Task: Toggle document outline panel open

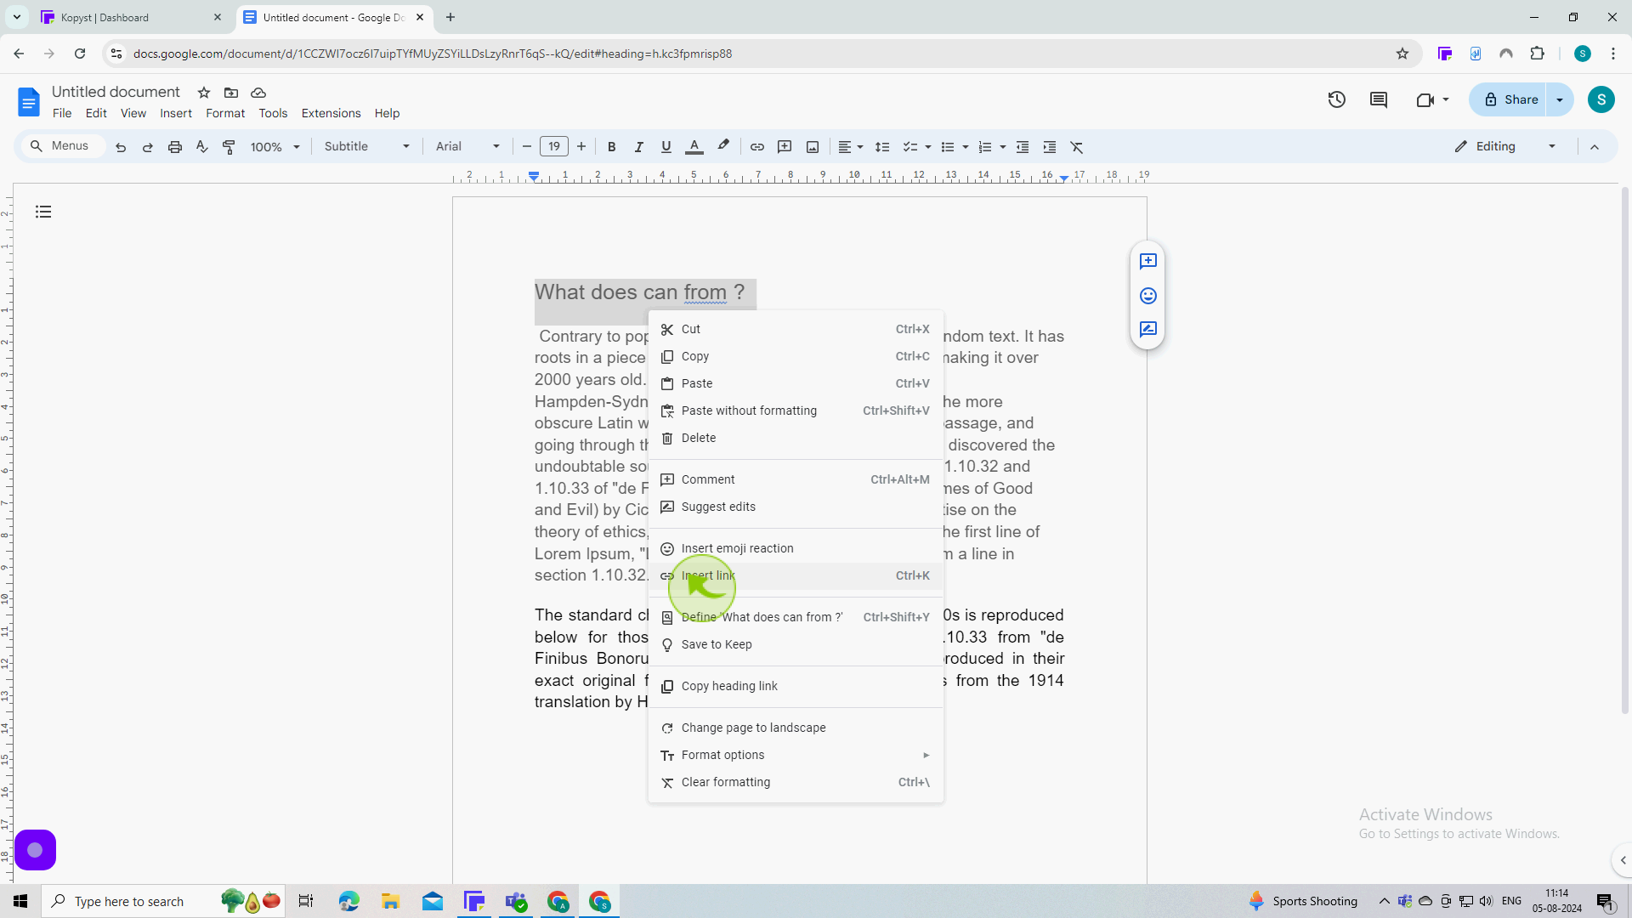Action: coord(43,212)
